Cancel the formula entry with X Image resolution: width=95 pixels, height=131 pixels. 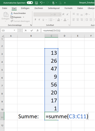pos(26,30)
